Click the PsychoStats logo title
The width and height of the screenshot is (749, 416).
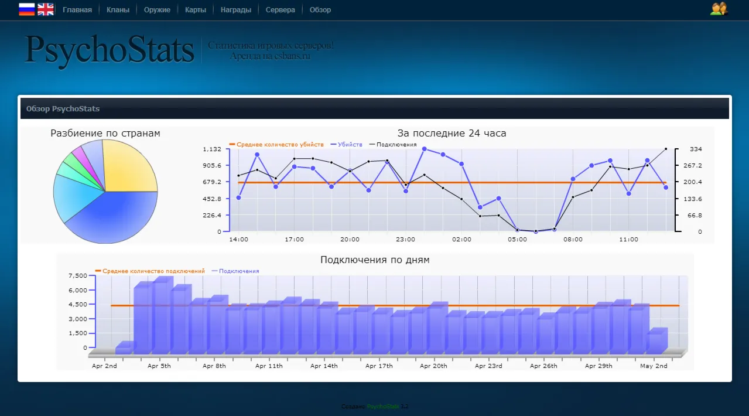[x=109, y=50]
